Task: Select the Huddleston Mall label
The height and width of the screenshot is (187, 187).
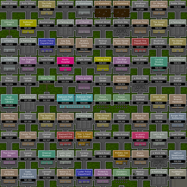Action: pyautogui.click(x=178, y=173)
